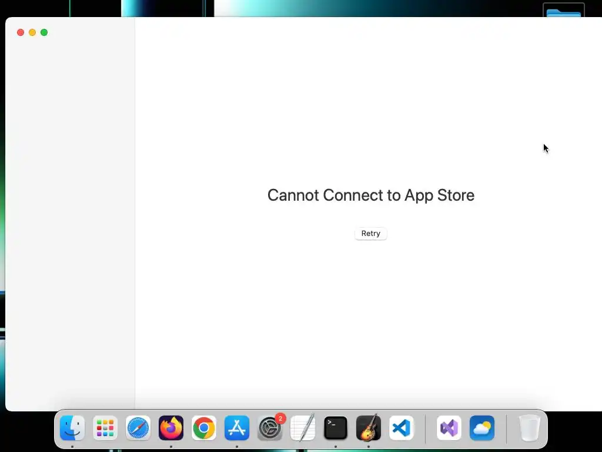This screenshot has width=602, height=452.
Task: Minimize the App Store window
Action: click(x=32, y=33)
